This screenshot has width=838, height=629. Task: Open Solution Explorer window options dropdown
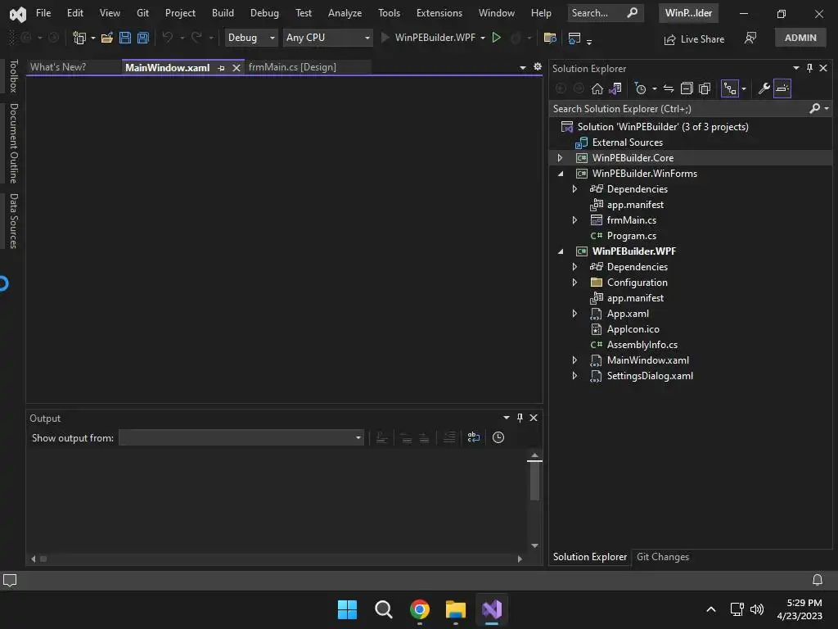pos(795,68)
